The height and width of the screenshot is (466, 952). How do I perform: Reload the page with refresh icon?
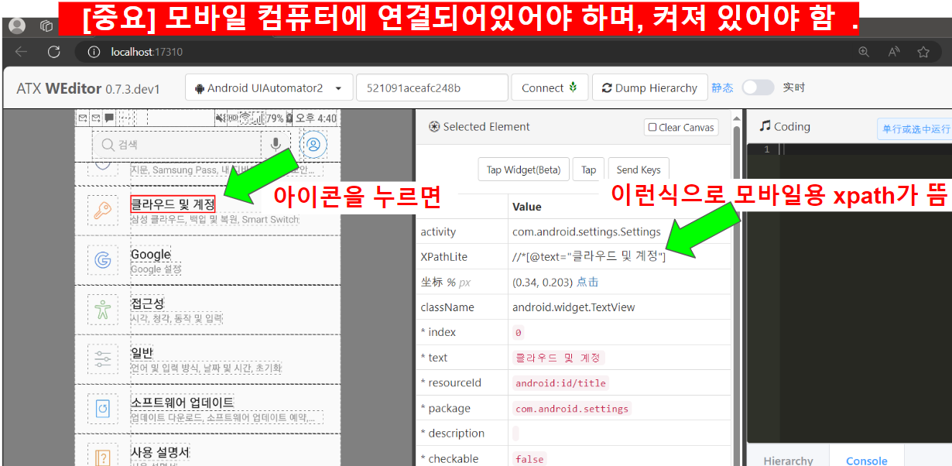click(53, 52)
